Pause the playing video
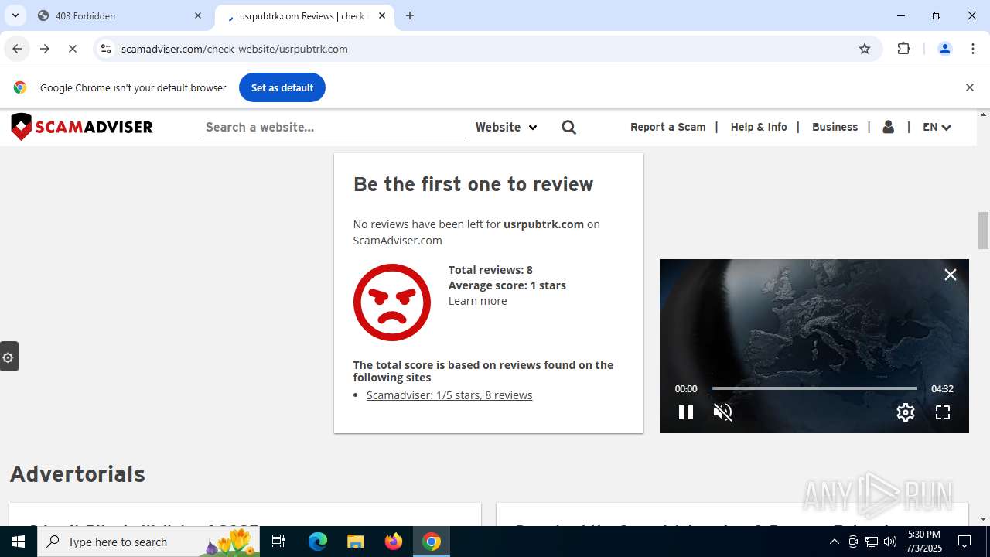Screen dimensions: 990x557 click(685, 412)
